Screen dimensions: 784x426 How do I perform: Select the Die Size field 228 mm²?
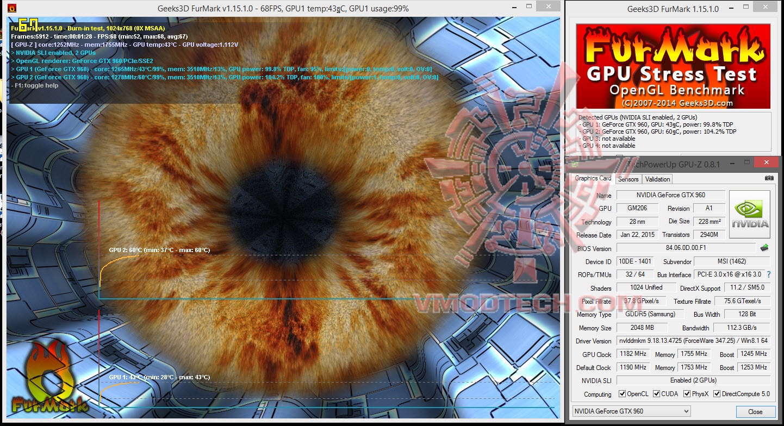709,222
